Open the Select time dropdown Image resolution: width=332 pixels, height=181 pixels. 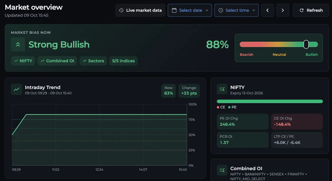tap(236, 10)
